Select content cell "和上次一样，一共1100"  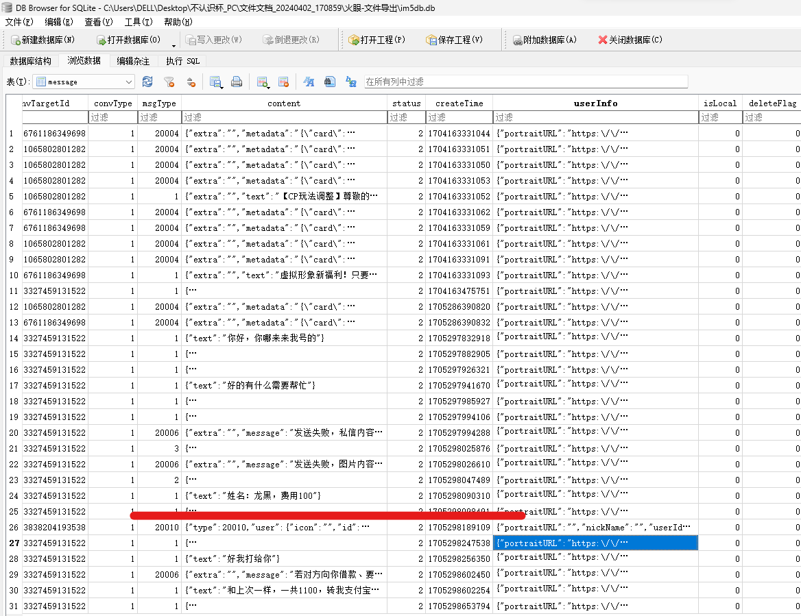pos(284,591)
